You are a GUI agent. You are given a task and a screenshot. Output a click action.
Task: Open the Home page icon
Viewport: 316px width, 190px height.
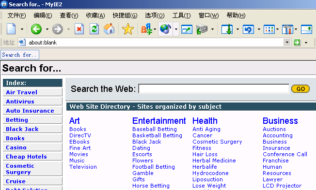click(109, 29)
